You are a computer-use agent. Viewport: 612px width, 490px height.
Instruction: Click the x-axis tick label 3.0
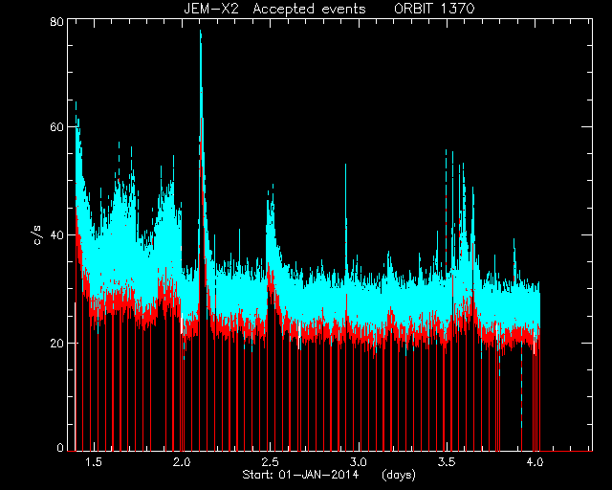pyautogui.click(x=359, y=462)
